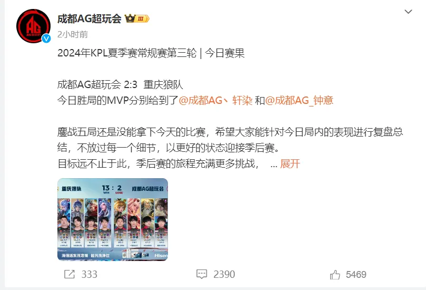This screenshot has width=426, height=290.
Task: Click the 鏖战五局 paragraph text
Action: [230, 140]
